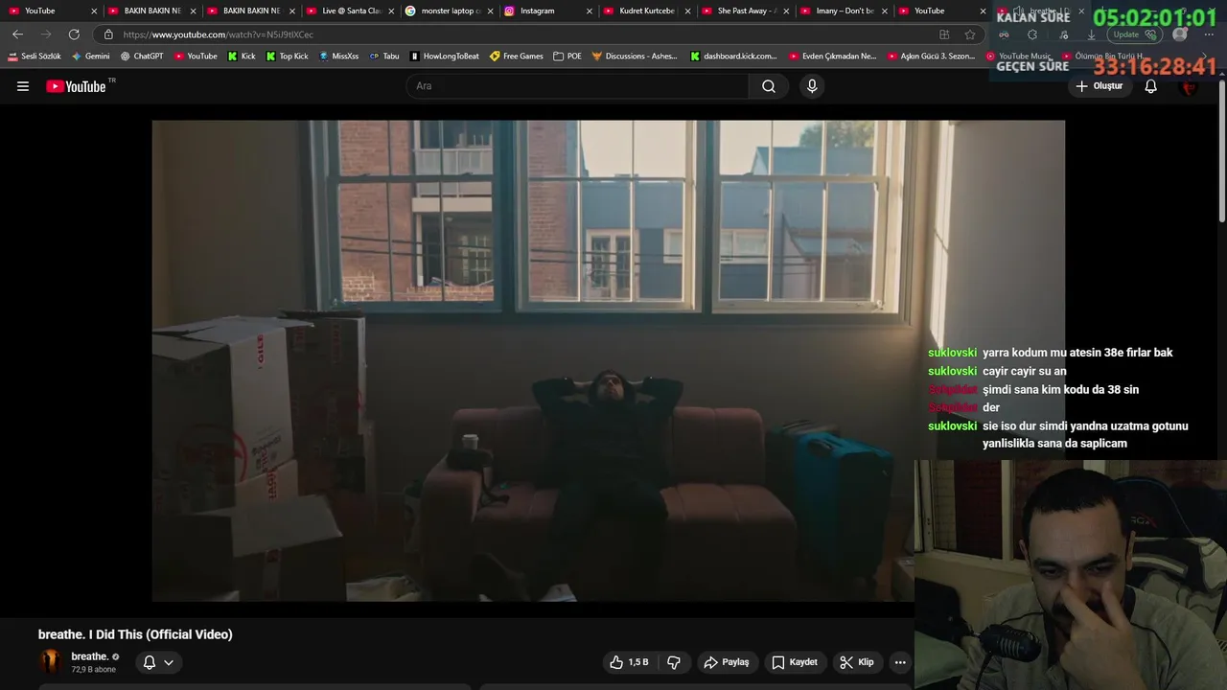Like the video with 1,5 B likes
This screenshot has width=1227, height=690.
pos(629,662)
